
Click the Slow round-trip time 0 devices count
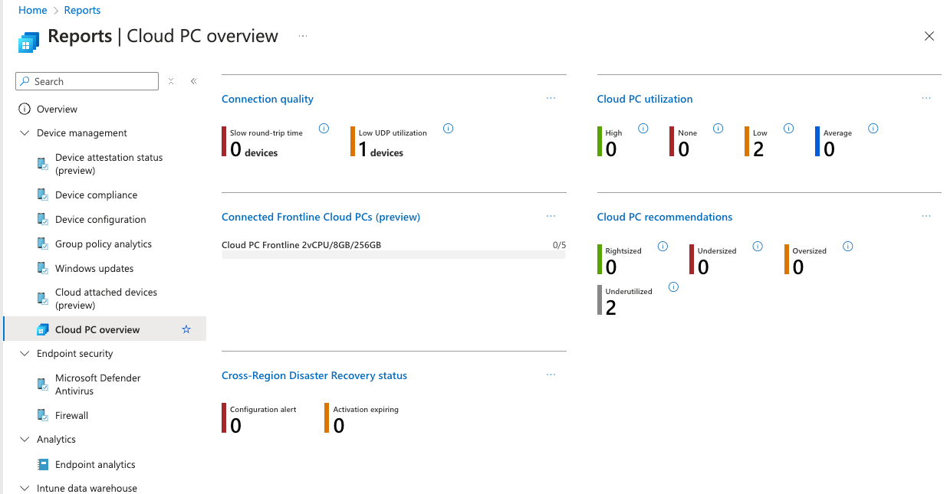click(254, 150)
